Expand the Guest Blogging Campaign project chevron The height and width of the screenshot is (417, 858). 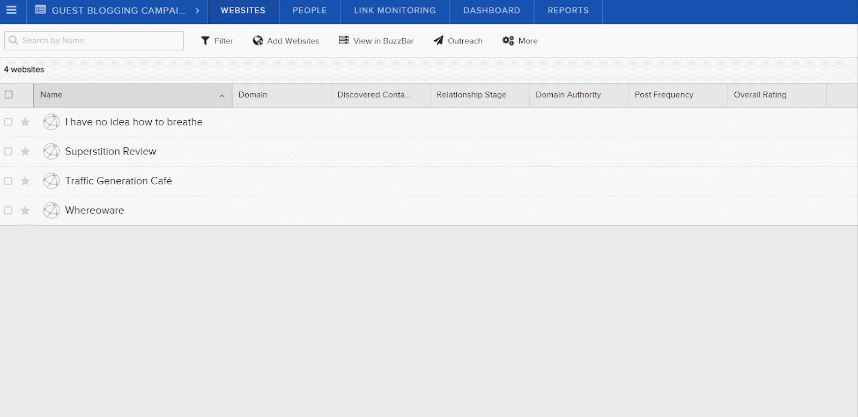[x=197, y=11]
